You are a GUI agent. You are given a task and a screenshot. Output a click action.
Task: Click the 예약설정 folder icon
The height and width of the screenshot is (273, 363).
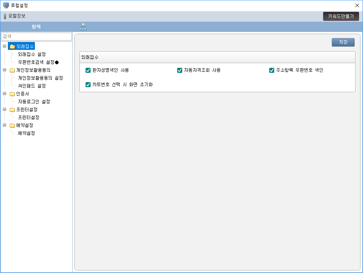tap(12, 126)
